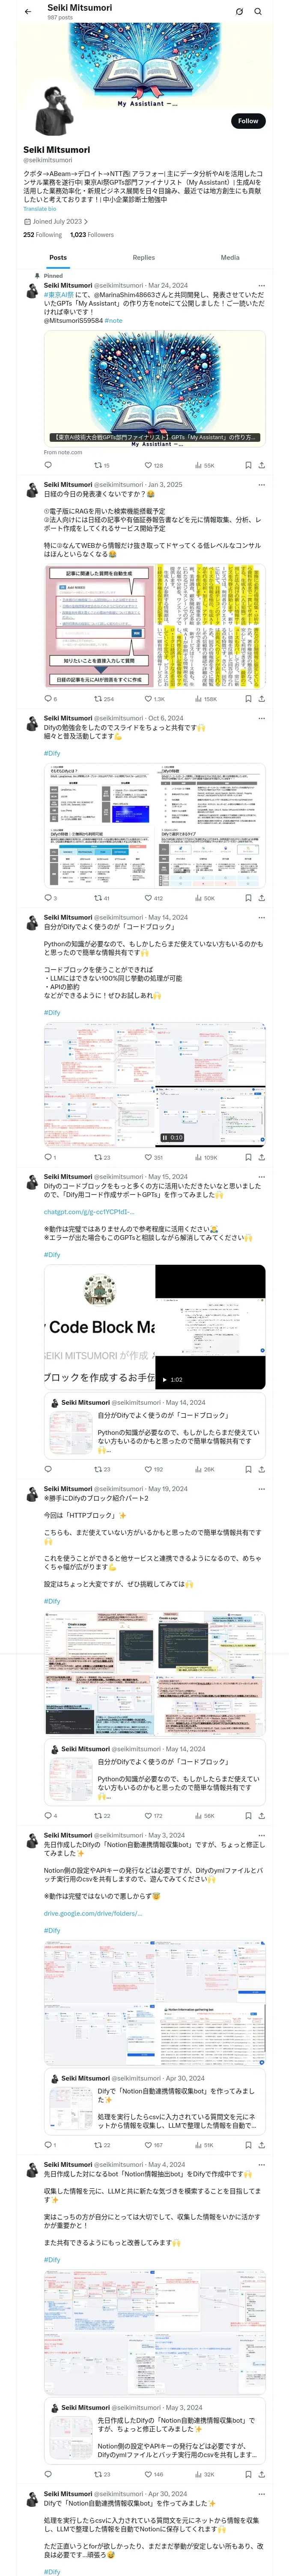The image size is (289, 2576).
Task: Open more menu on May 14, 2024 post
Action: [x=262, y=917]
